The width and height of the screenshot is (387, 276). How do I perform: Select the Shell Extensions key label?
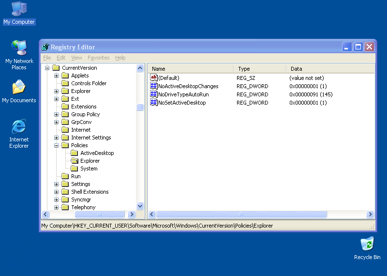(90, 192)
